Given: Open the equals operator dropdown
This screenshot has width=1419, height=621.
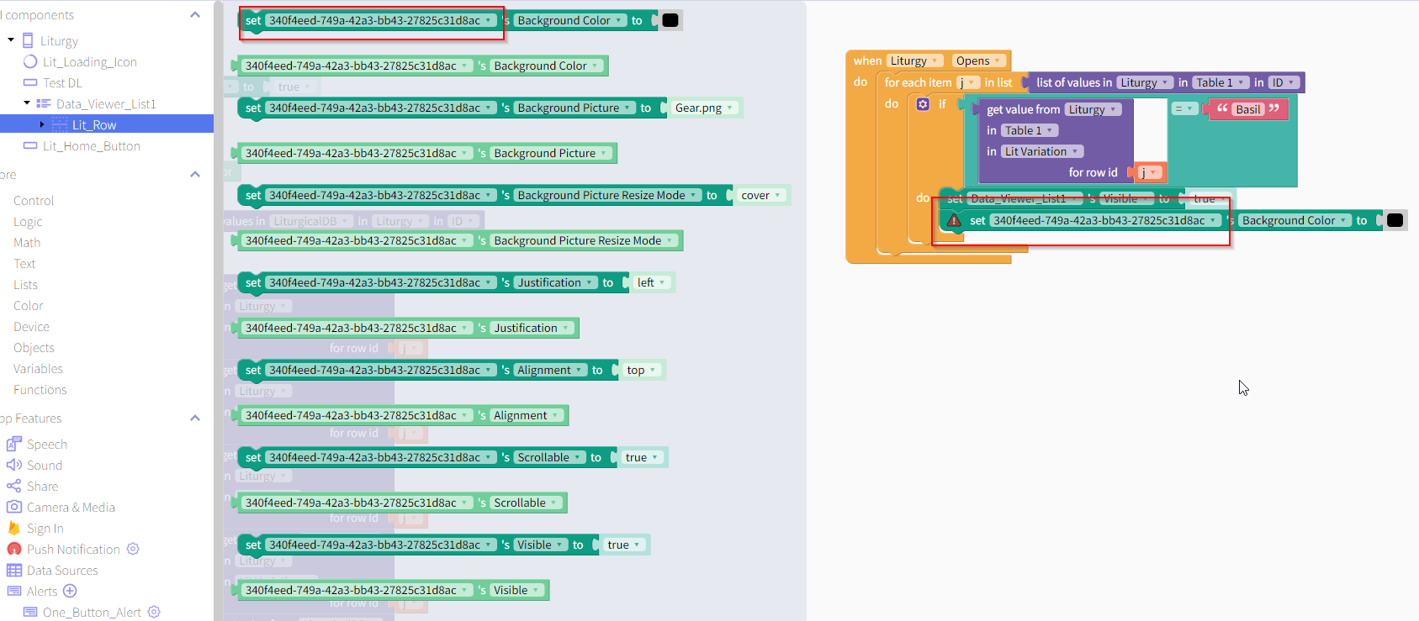Looking at the screenshot, I should 1184,108.
